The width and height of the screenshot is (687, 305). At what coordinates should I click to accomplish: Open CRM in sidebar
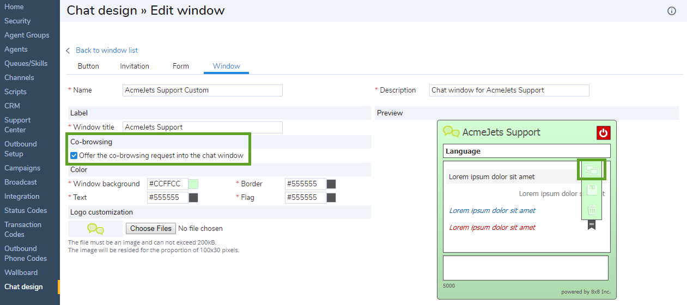click(x=12, y=106)
